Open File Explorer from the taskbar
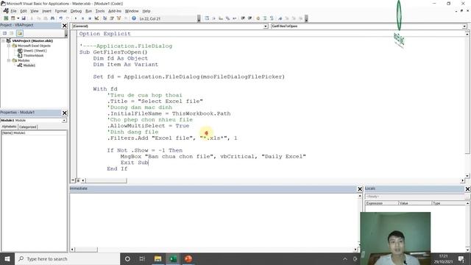471x265 pixels. [x=157, y=258]
